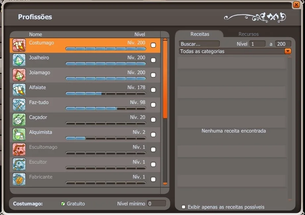Select the Escultor profession name
The height and width of the screenshot is (215, 305).
tap(38, 162)
